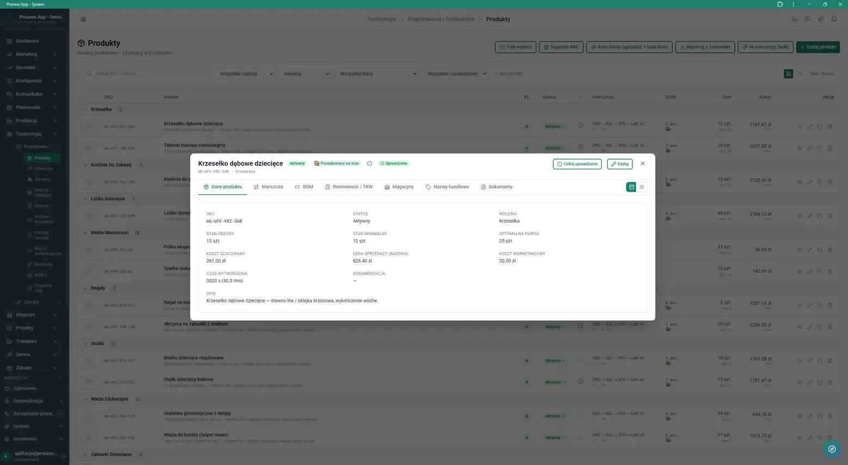848x465 pixels.
Task: Expand Marketing sidebar menu
Action: [x=32, y=54]
